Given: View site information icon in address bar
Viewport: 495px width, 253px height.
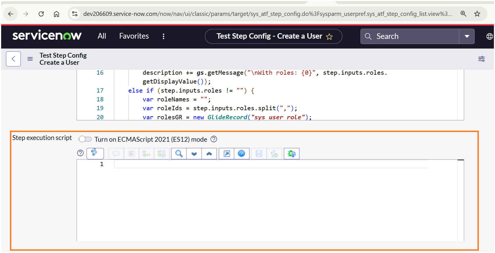Looking at the screenshot, I should click(75, 14).
